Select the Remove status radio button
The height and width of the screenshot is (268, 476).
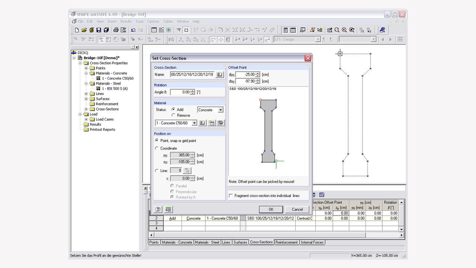(x=173, y=115)
